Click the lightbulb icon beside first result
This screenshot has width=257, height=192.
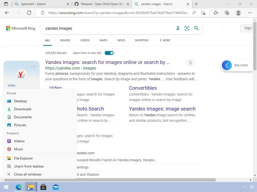point(190,62)
